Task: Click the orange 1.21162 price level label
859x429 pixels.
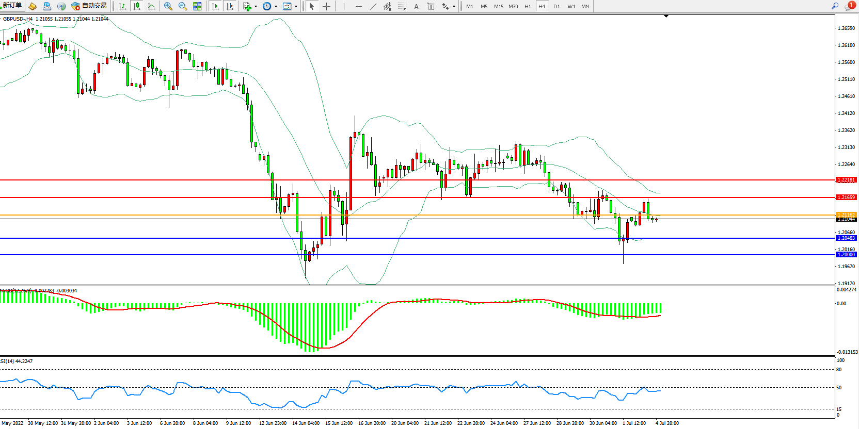Action: click(x=846, y=214)
